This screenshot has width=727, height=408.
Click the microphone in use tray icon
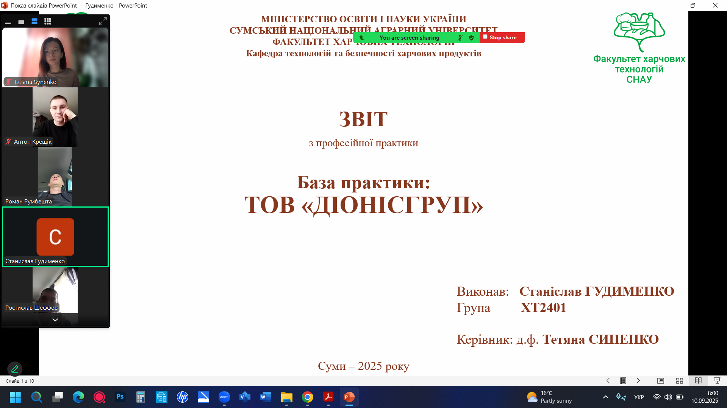(621, 397)
